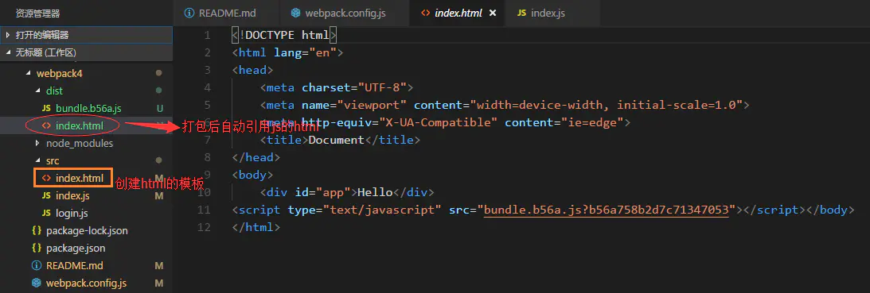Click the HTML icon beside src index.html
This screenshot has height=293, width=870.
coord(47,179)
